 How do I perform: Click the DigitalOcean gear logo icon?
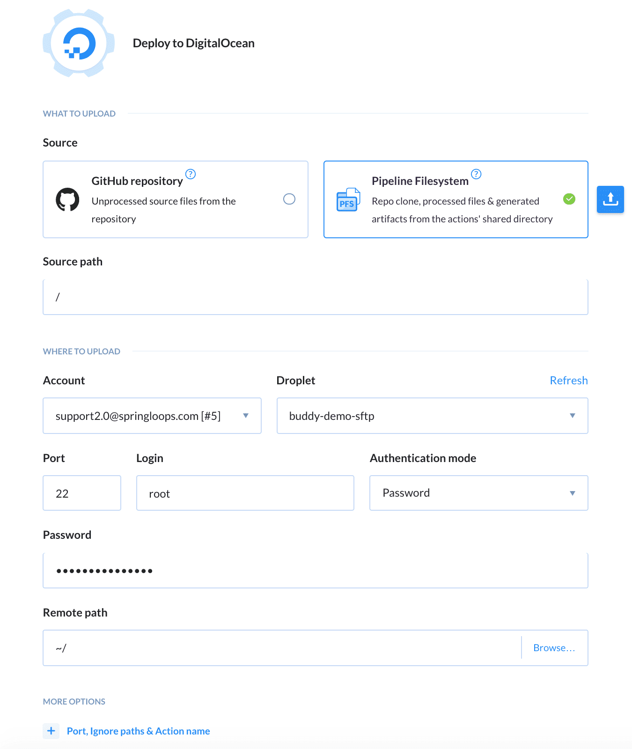click(79, 43)
